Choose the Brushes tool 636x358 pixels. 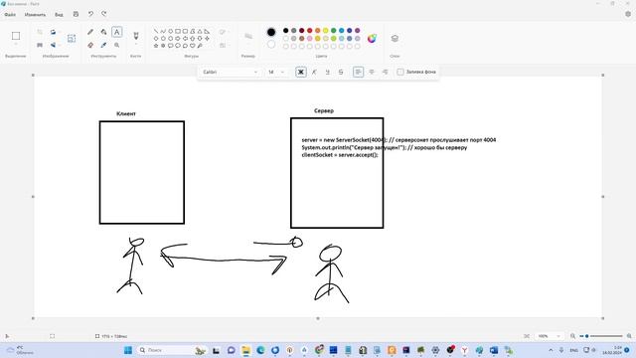click(136, 35)
